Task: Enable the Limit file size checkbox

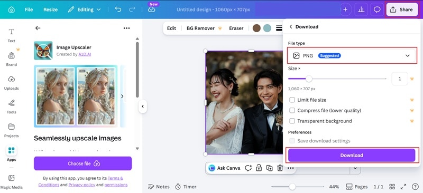Action: 292,100
